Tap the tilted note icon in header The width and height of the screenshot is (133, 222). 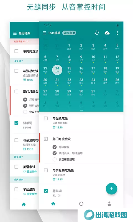(97, 33)
